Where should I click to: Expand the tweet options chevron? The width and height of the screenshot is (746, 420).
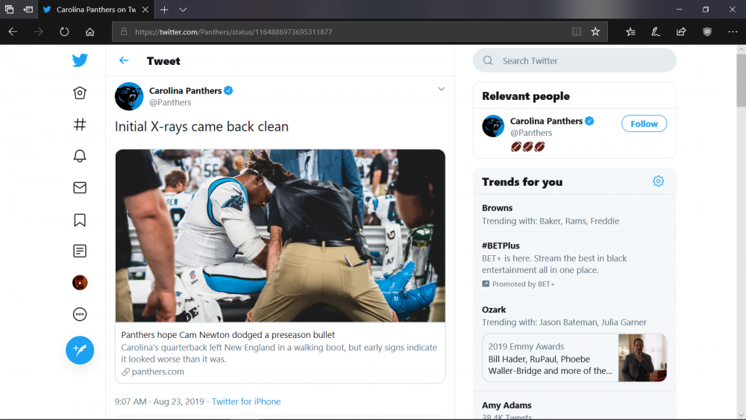pos(442,89)
